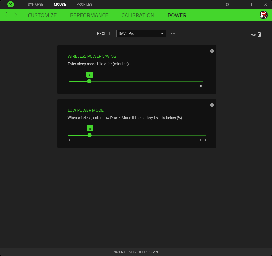
Task: Select the Calibration tab
Action: [138, 15]
